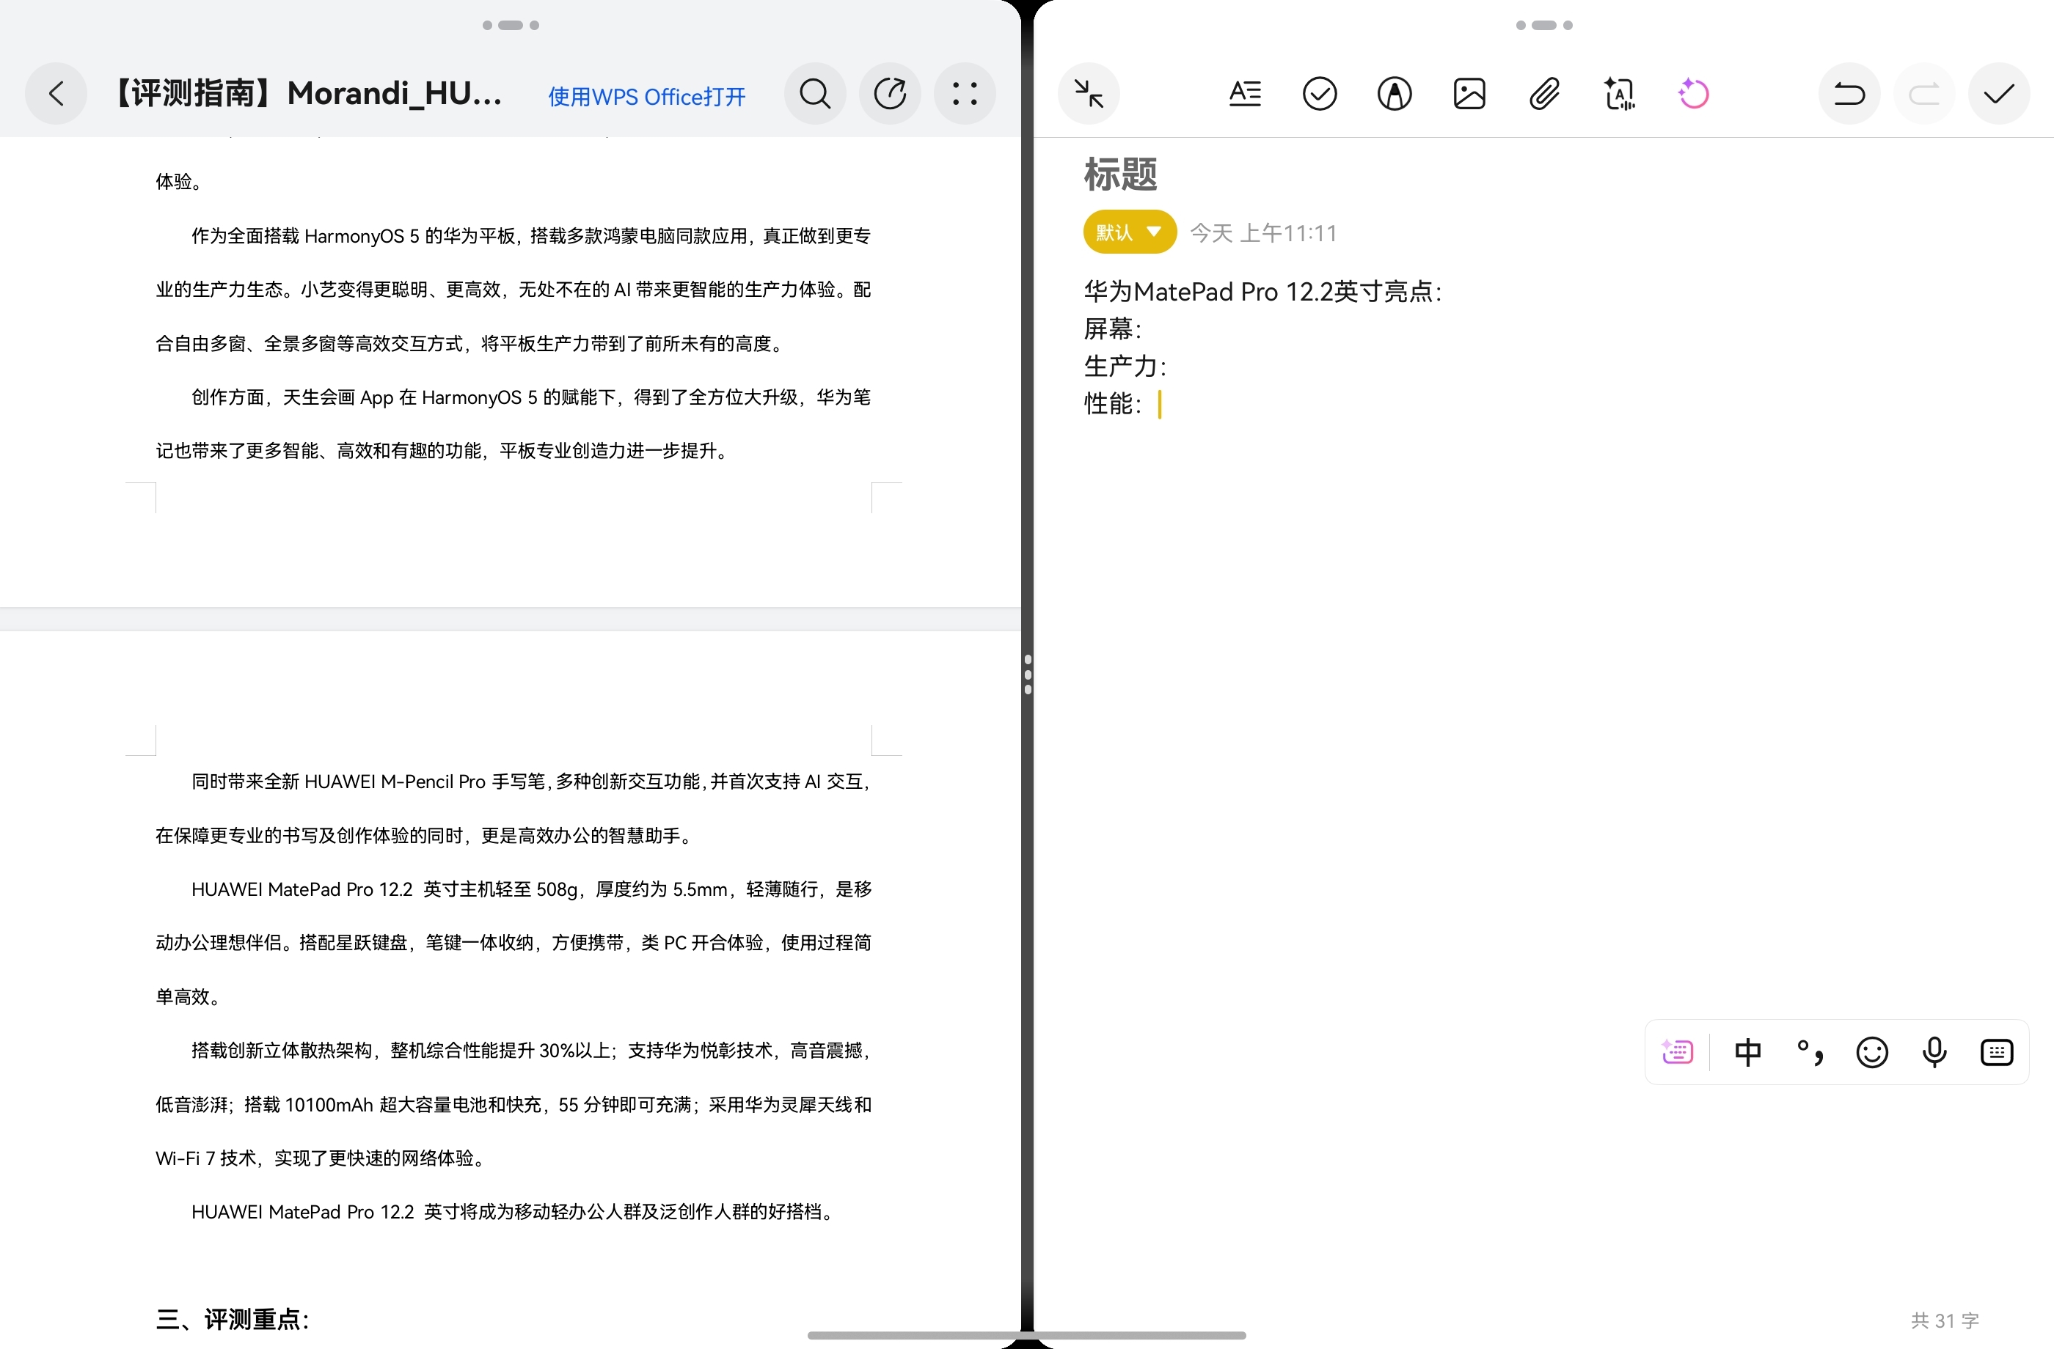This screenshot has width=2054, height=1349.
Task: Expand the 默认 category dropdown
Action: coord(1130,232)
